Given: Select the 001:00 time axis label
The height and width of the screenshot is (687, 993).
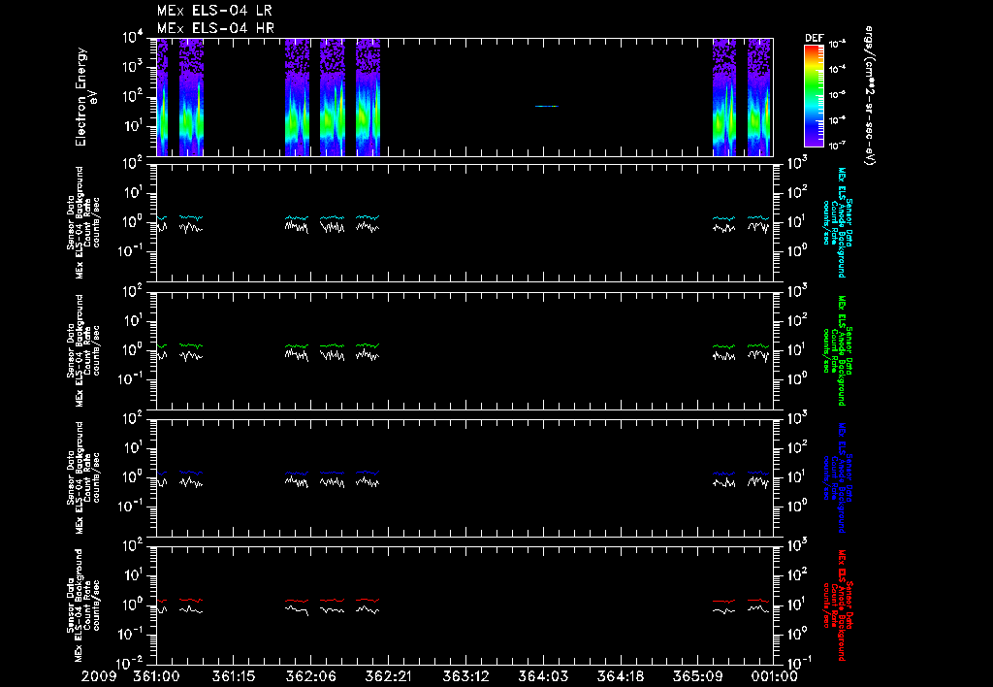Looking at the screenshot, I should 774,677.
